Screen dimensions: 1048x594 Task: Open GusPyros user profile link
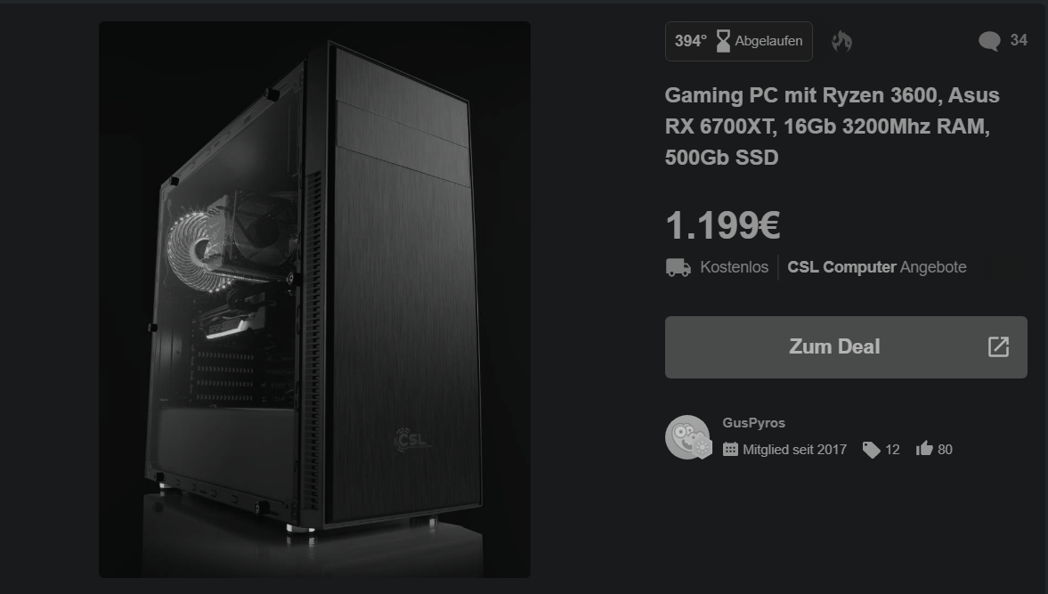tap(754, 423)
